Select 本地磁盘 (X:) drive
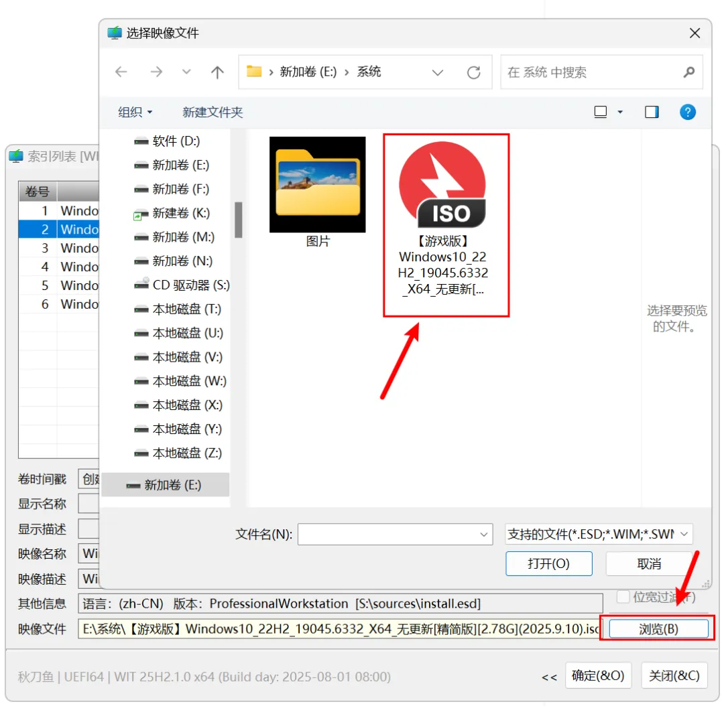Screen dimensions: 724x706 pyautogui.click(x=178, y=405)
